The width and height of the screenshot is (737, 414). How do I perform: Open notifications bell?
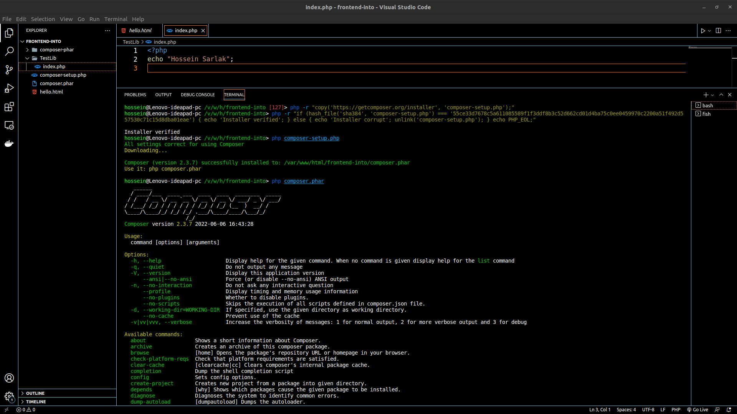coord(729,410)
